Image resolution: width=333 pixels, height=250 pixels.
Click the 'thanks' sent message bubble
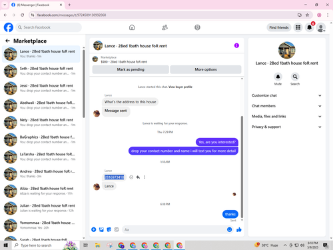pyautogui.click(x=230, y=214)
